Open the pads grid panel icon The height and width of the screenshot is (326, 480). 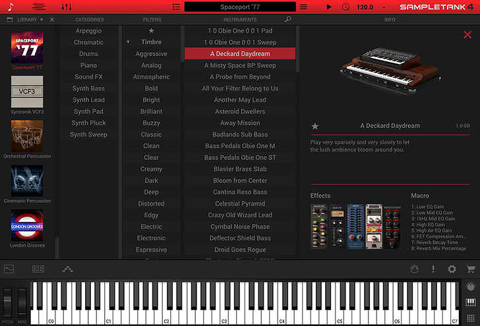pos(38,269)
